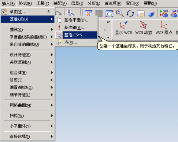This screenshot has height=142, width=178.
Task: Select the 基准/点(D) submenu item
Action: (x=27, y=19)
